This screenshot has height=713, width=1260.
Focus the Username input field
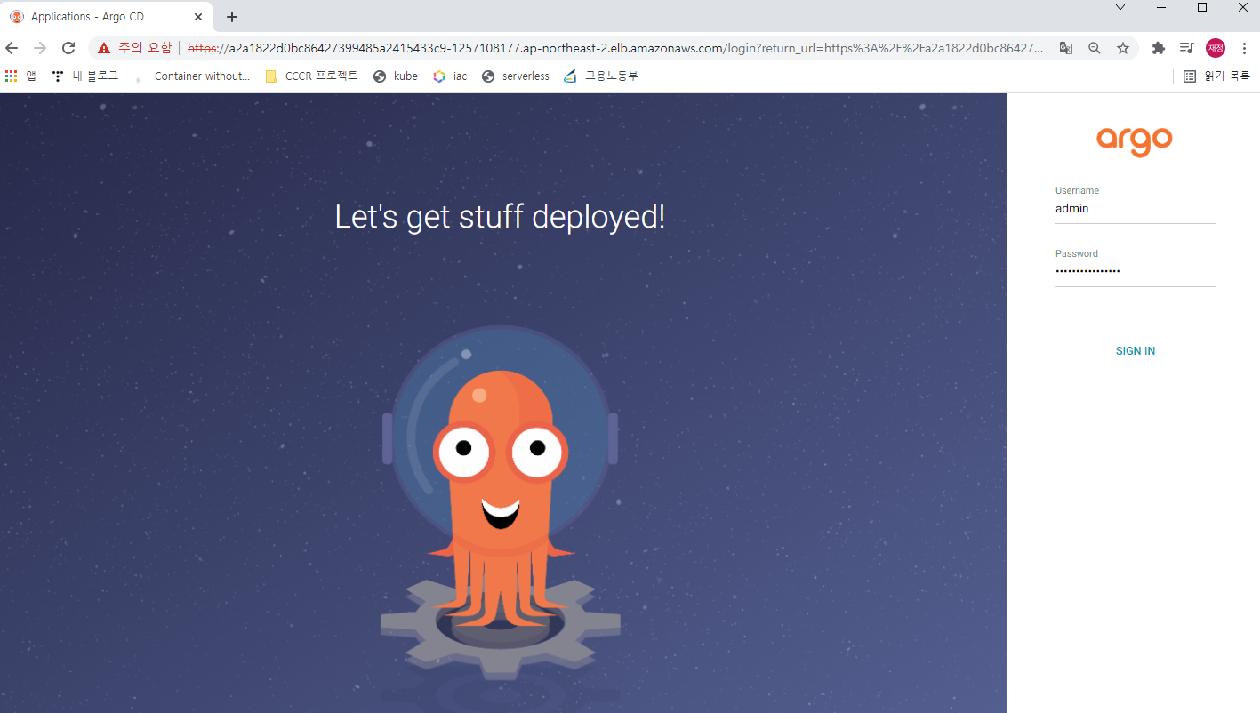[1135, 210]
